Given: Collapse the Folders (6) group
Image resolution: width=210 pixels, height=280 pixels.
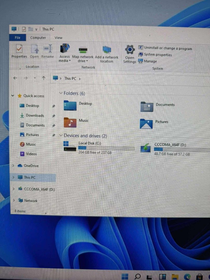Looking at the screenshot, I should [x=61, y=93].
